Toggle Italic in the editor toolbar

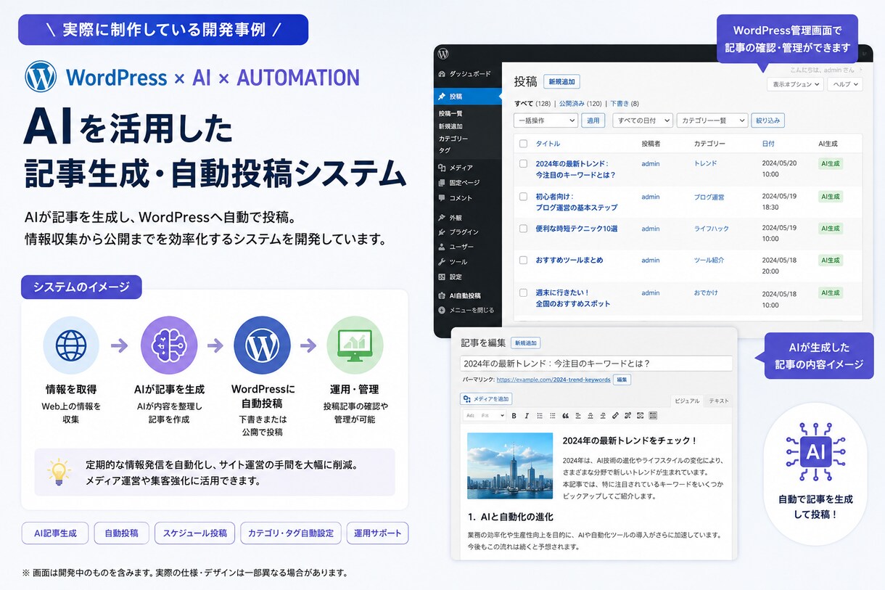pos(527,416)
